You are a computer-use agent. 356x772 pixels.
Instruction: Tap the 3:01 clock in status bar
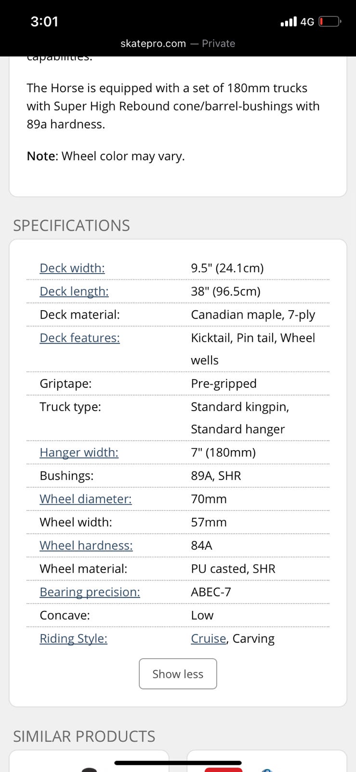point(44,22)
